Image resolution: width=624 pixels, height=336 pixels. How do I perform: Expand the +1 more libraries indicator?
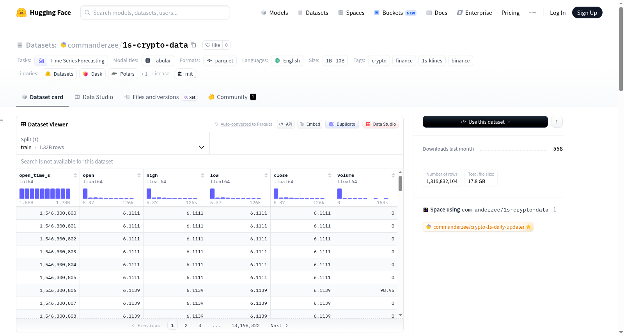tap(144, 74)
